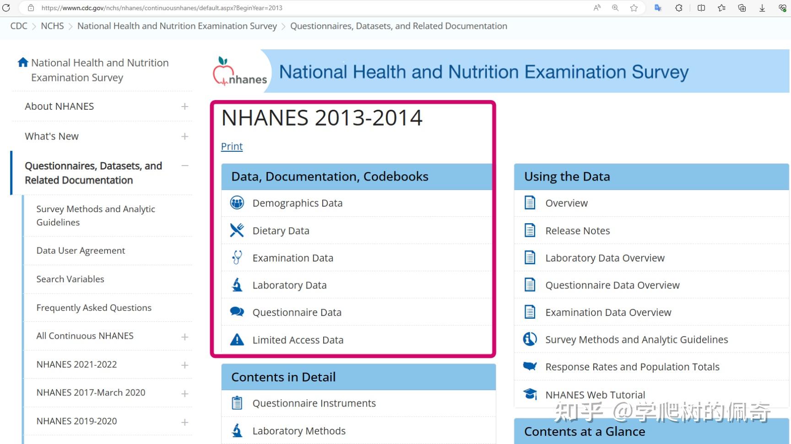Open the Questionnaire Instruments link
Screen dimensions: 791x444
[x=314, y=403]
